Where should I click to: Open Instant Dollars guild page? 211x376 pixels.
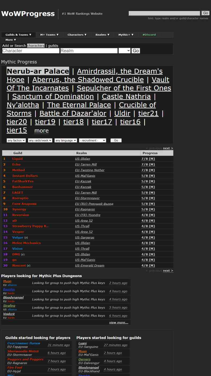tap(25, 176)
